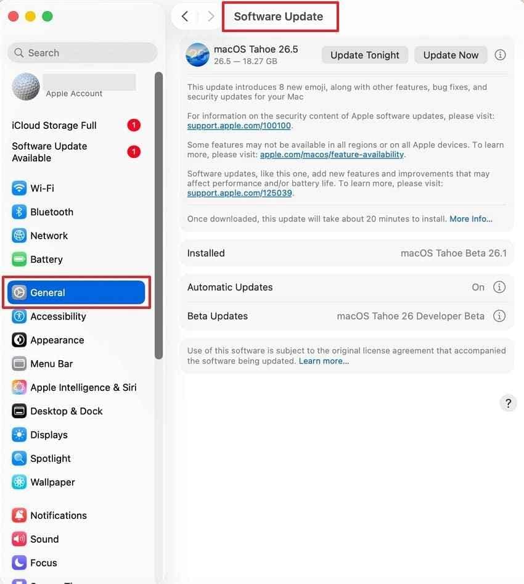The width and height of the screenshot is (524, 584).
Task: Click info icon beside Update Now
Action: (x=500, y=55)
